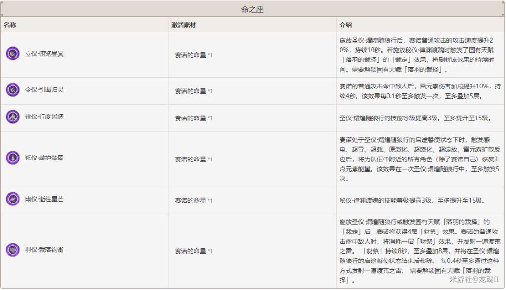The height and width of the screenshot is (290, 506).
Task: Click the 名称 column header
Action: (x=10, y=25)
